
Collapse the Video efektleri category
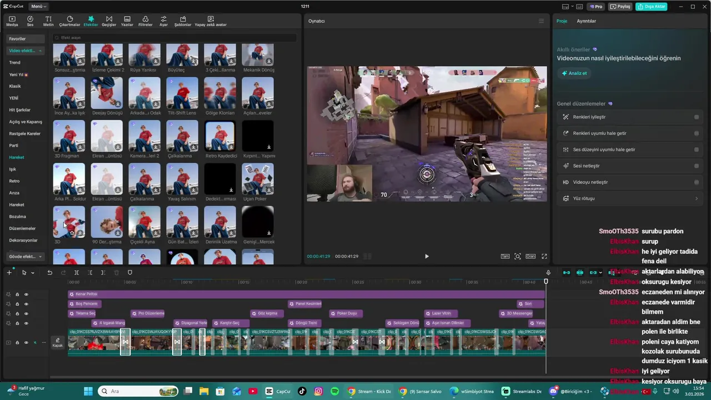coord(40,51)
